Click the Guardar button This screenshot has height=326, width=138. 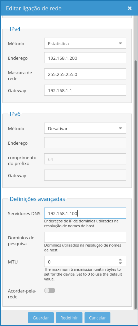pos(41,318)
